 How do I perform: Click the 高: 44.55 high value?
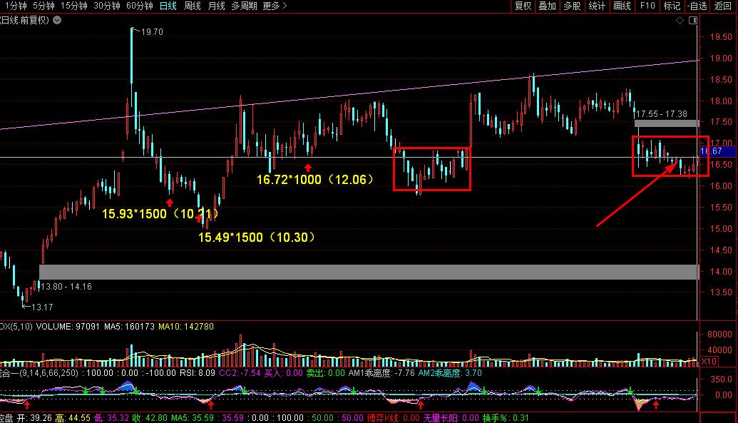[73, 418]
